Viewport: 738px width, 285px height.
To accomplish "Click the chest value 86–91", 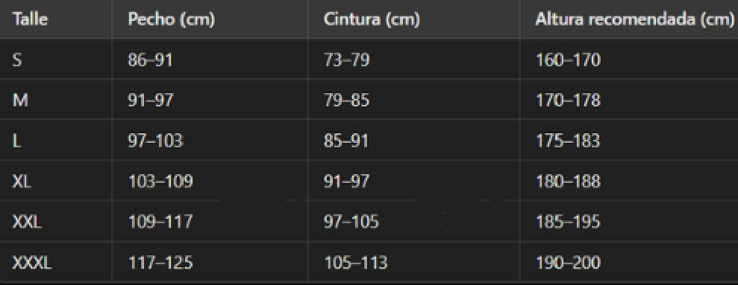I will [x=150, y=60].
